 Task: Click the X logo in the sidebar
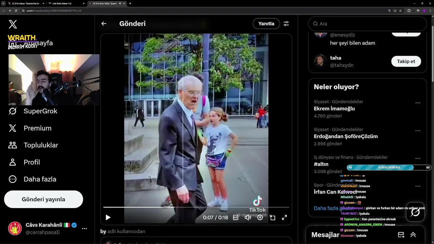coord(13,24)
